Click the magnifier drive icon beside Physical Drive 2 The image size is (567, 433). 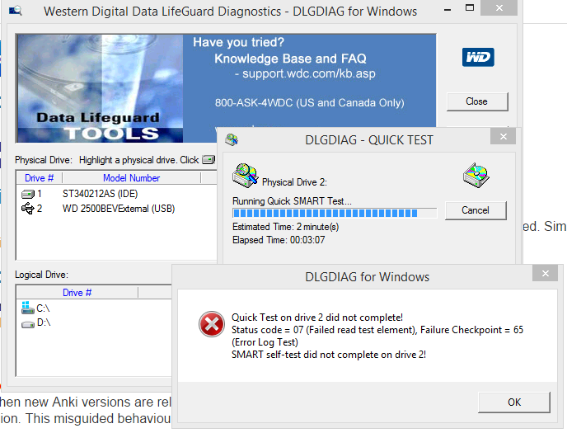coord(245,176)
